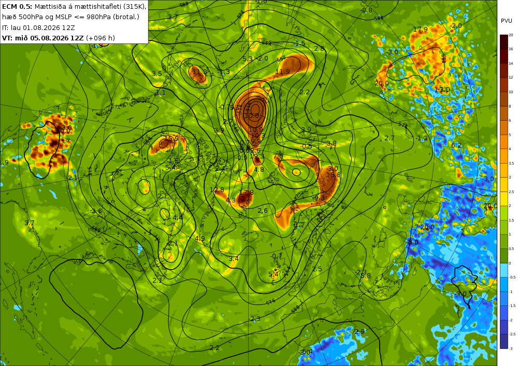This screenshot has height=366, width=518.
Task: Click the '2.5' value label on the map
Action: coord(317,269)
